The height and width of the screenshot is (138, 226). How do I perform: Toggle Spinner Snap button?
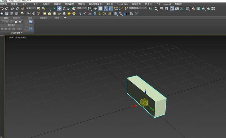121,9
